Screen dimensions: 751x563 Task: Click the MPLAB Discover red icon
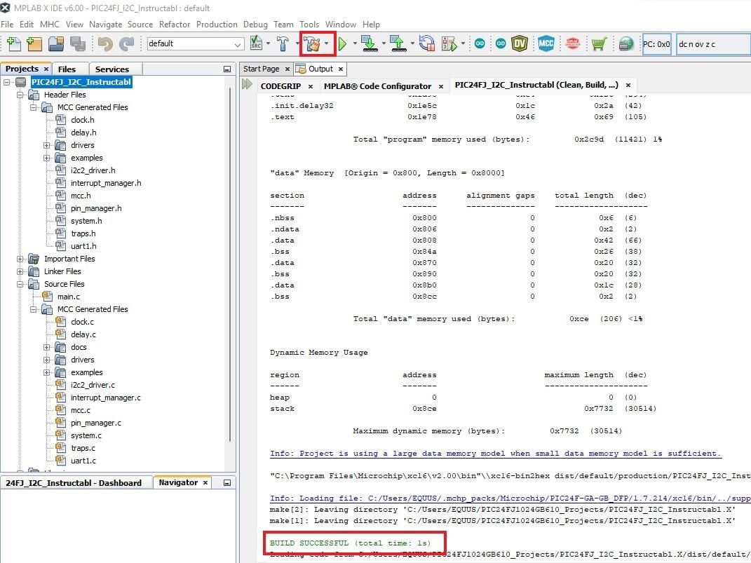573,44
